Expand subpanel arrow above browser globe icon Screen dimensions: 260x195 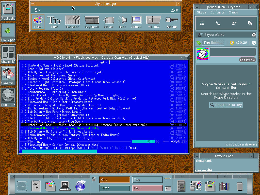click(x=81, y=176)
